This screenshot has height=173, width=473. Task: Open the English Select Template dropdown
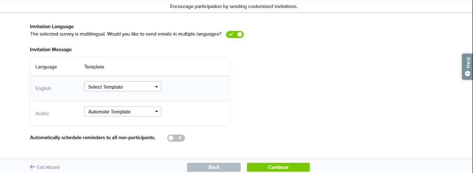tap(123, 86)
